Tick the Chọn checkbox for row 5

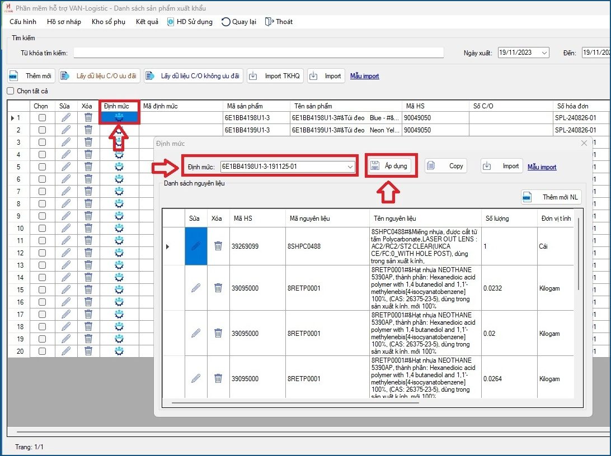tap(42, 167)
